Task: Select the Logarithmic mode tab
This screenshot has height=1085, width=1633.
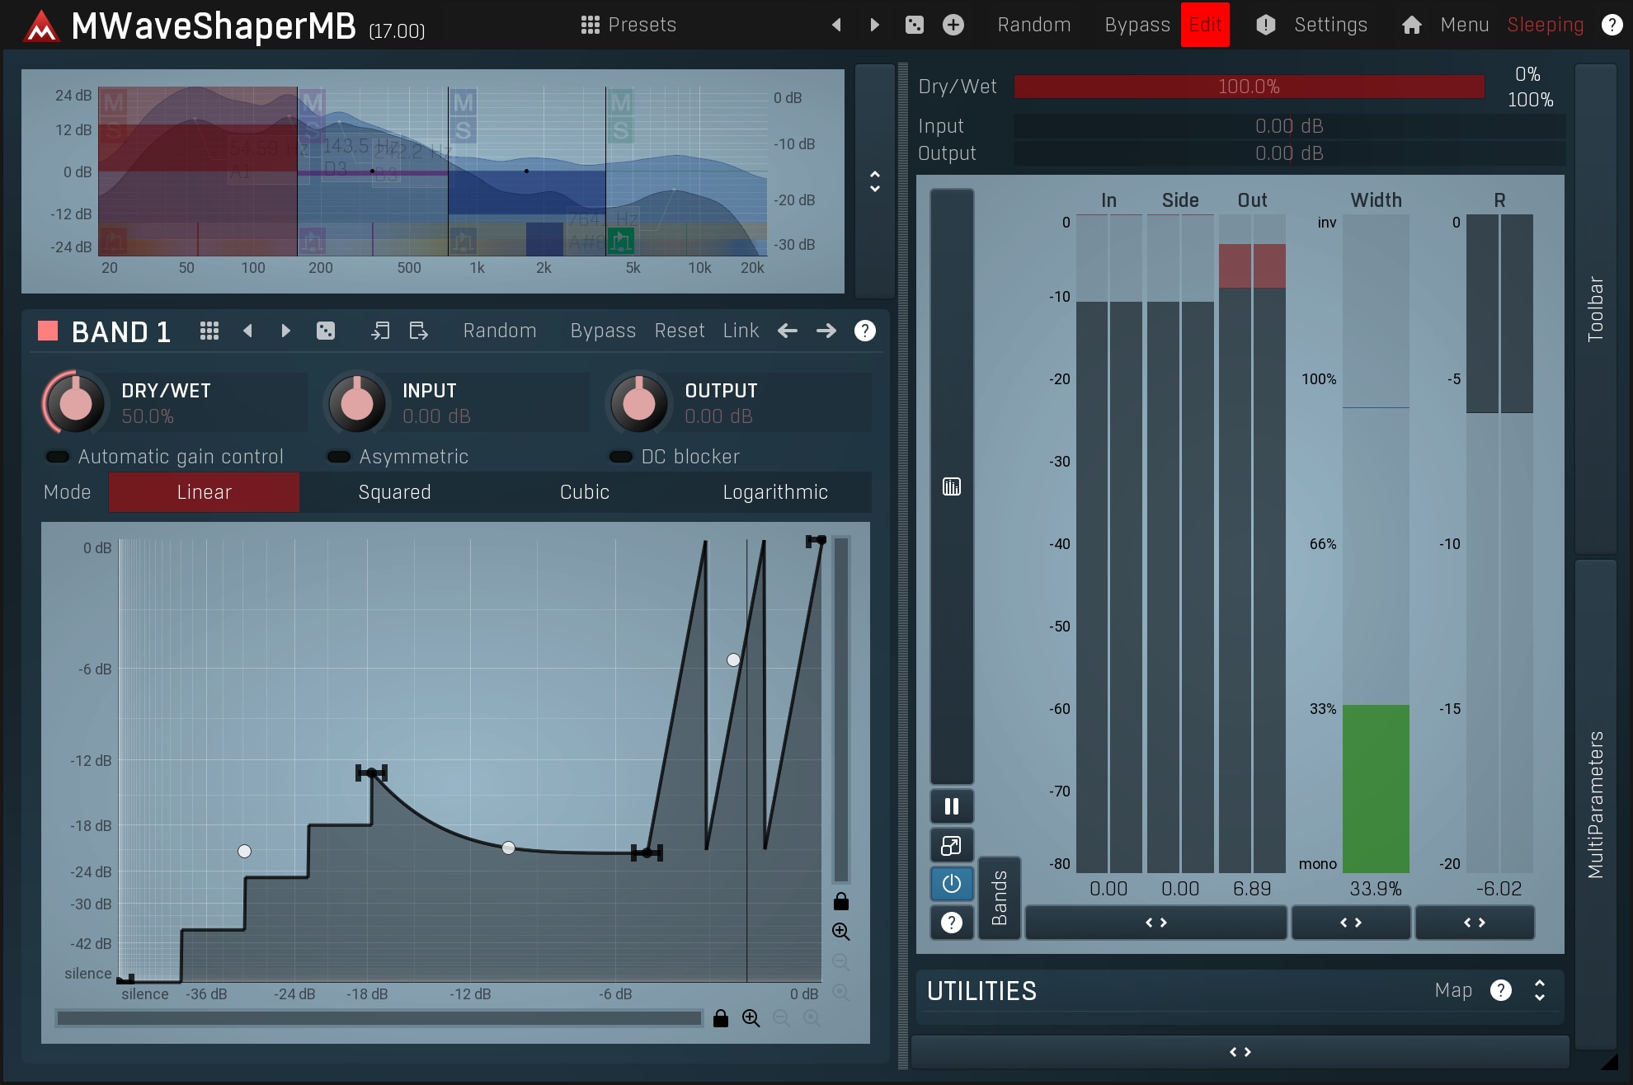Action: pyautogui.click(x=774, y=492)
